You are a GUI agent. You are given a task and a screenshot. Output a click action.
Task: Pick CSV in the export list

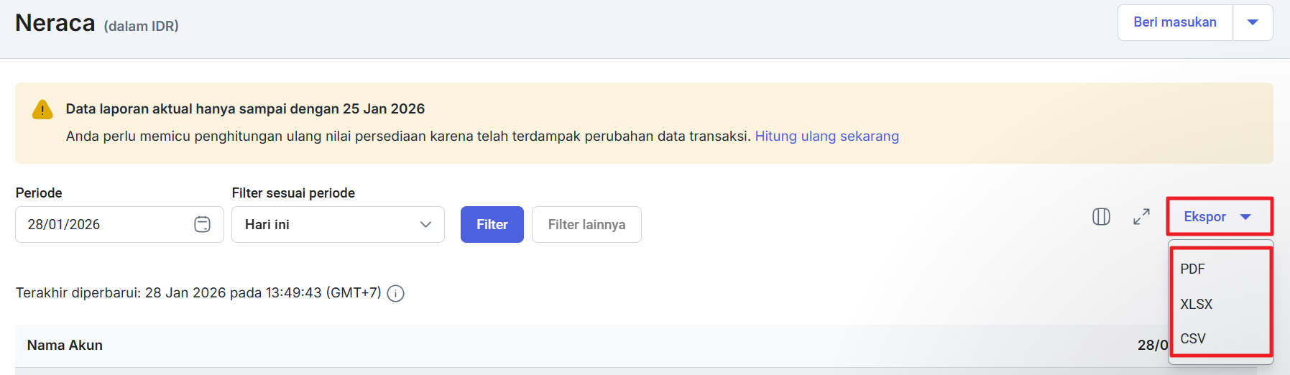[1192, 338]
